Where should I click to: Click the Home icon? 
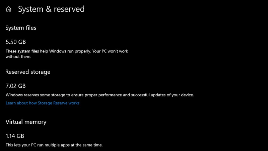[x=9, y=9]
